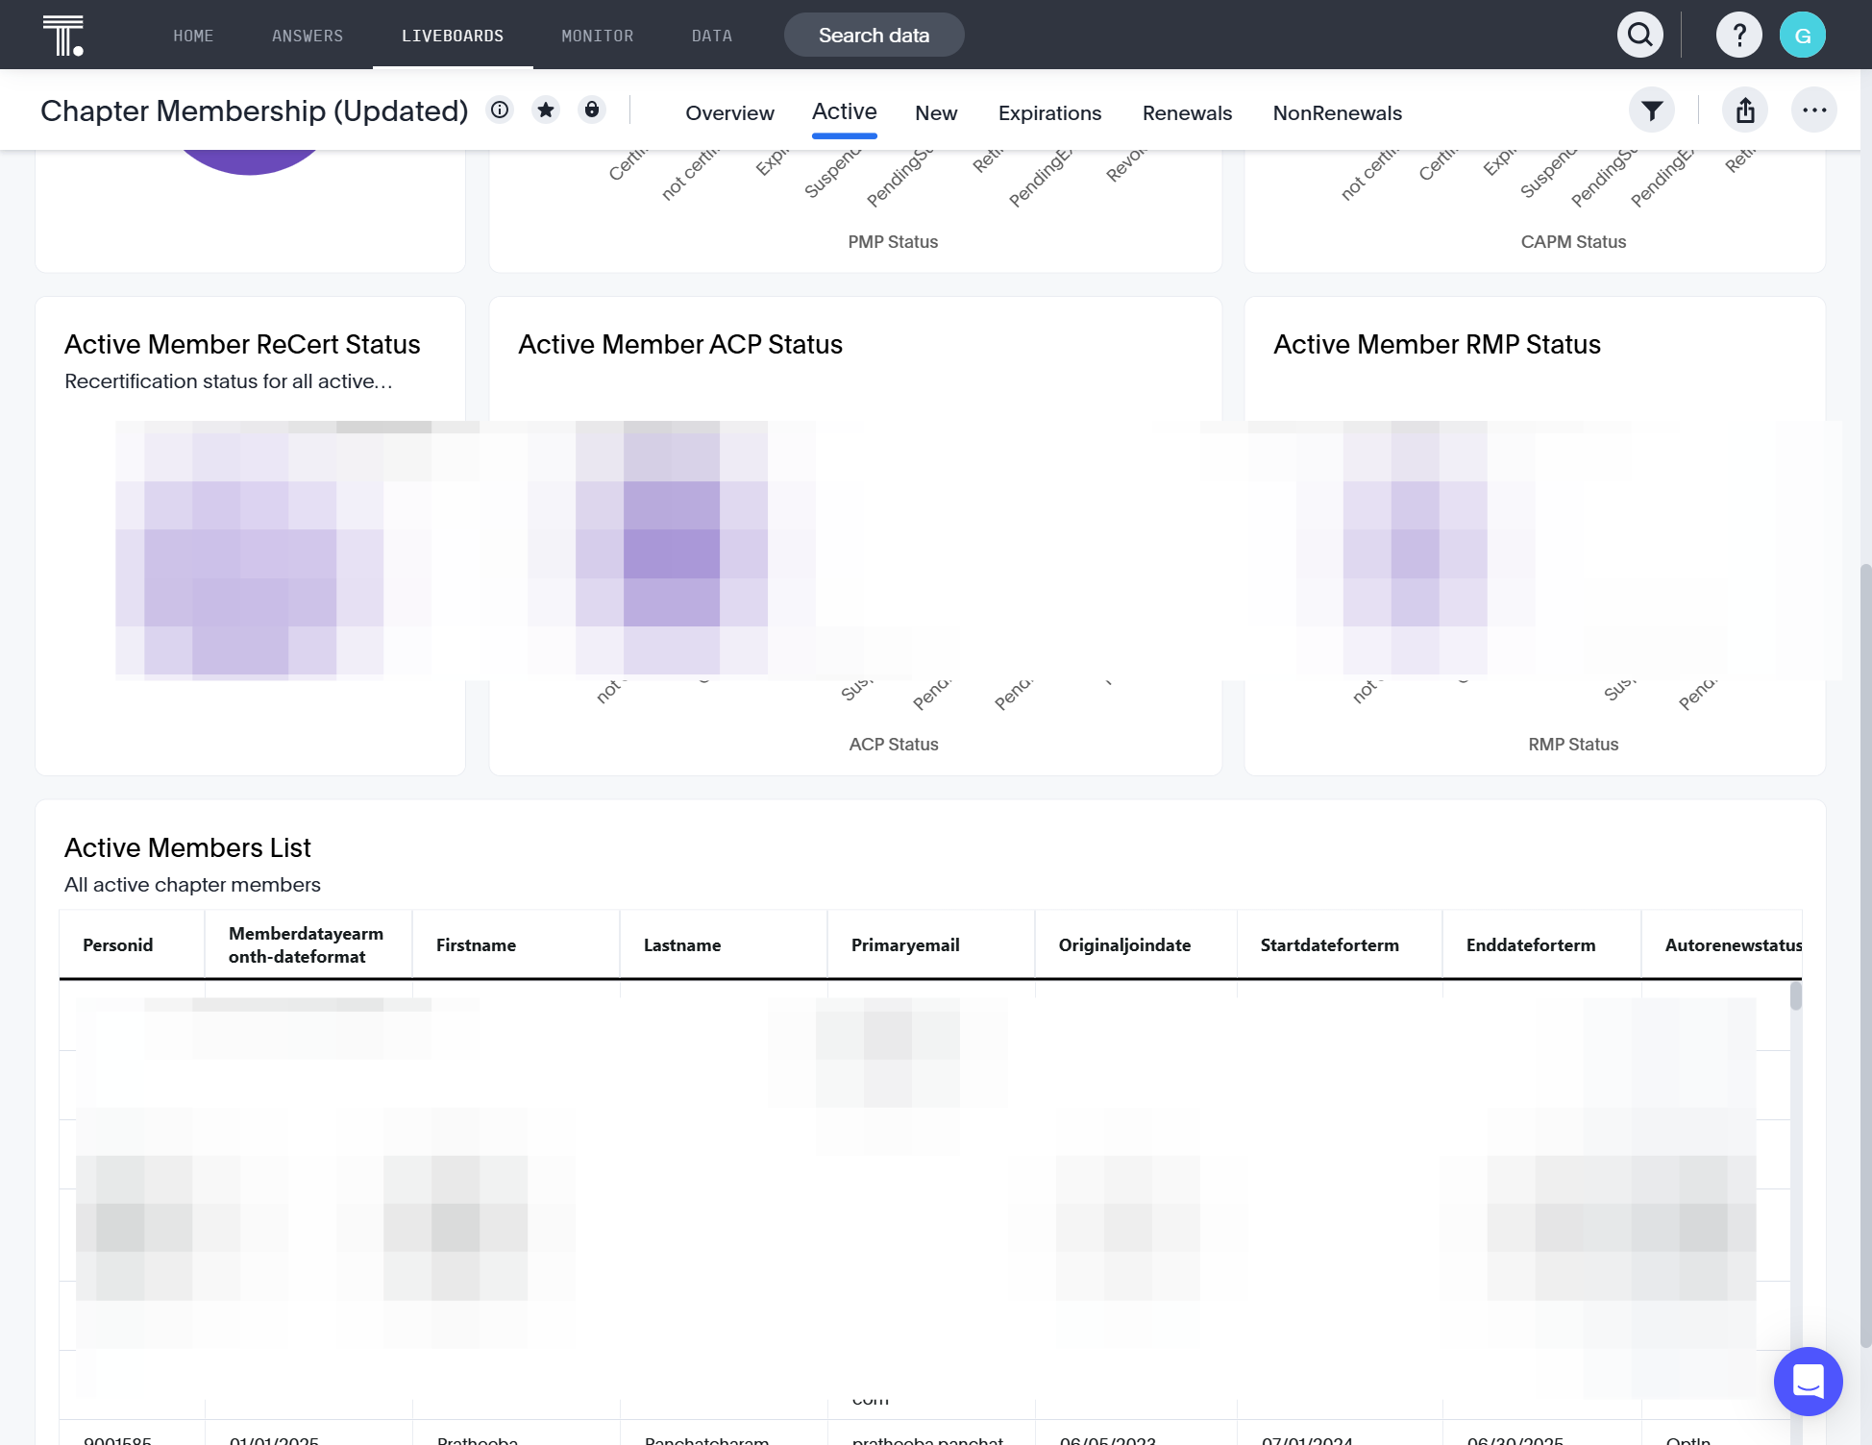Click RMP Status axis label
The height and width of the screenshot is (1445, 1872).
(x=1573, y=745)
